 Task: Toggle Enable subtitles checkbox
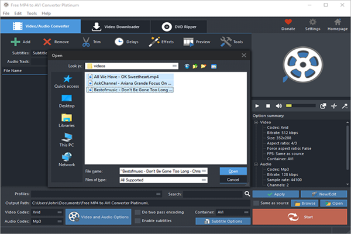coord(137,221)
